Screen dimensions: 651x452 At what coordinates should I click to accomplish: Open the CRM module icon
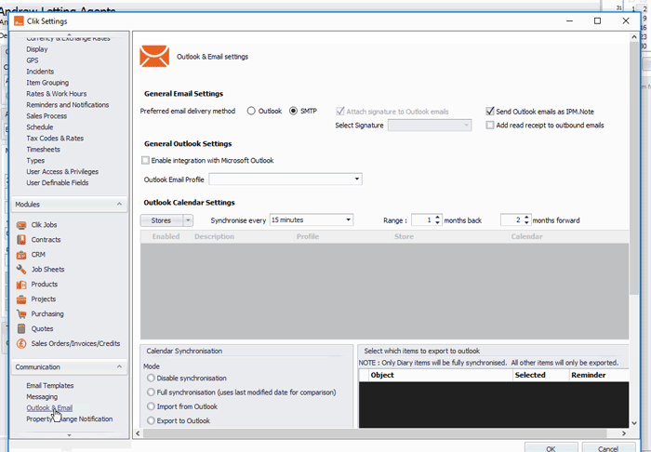click(x=21, y=255)
